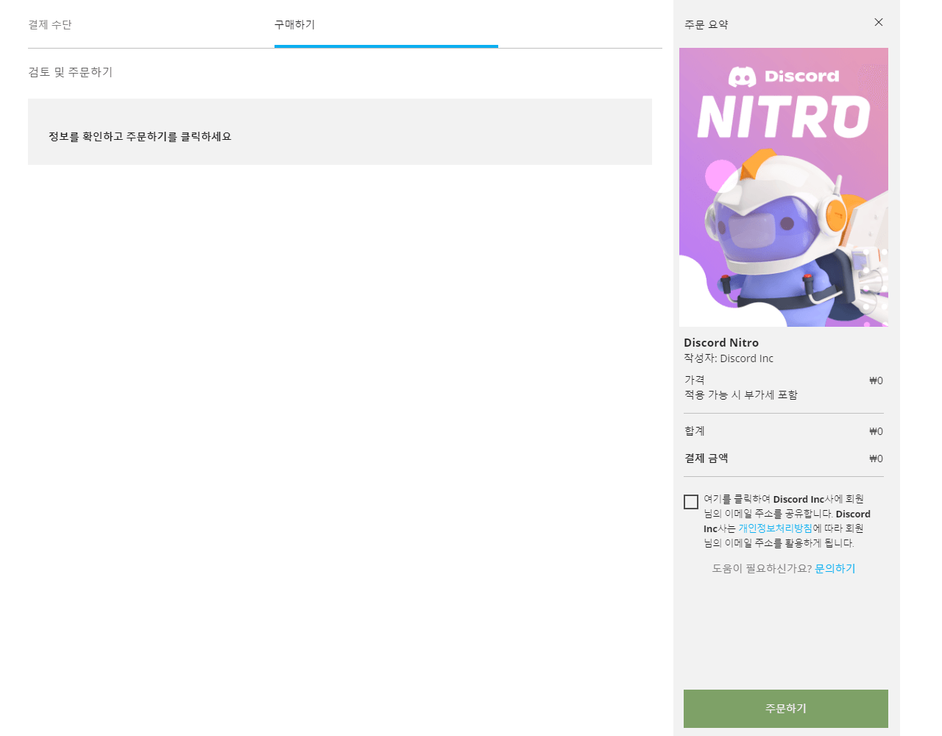Close the 주문 요약 panel with X
This screenshot has height=736, width=942.
[x=879, y=22]
